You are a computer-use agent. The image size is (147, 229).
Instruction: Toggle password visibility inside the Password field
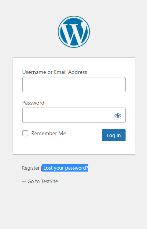[x=118, y=115]
